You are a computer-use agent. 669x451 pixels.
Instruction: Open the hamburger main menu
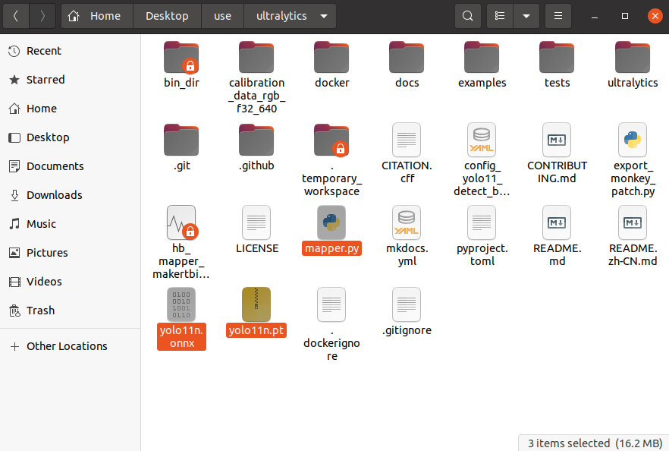click(558, 16)
